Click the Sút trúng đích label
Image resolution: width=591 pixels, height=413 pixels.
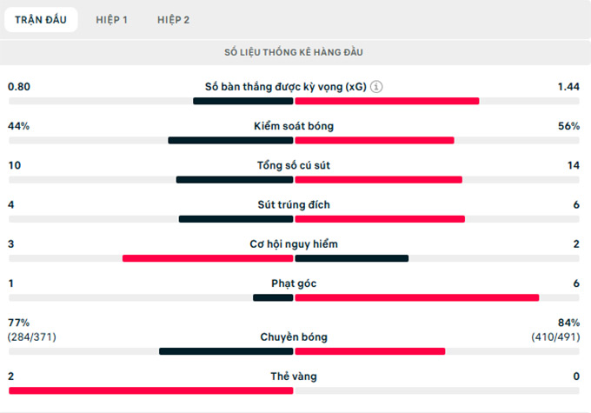pyautogui.click(x=294, y=204)
